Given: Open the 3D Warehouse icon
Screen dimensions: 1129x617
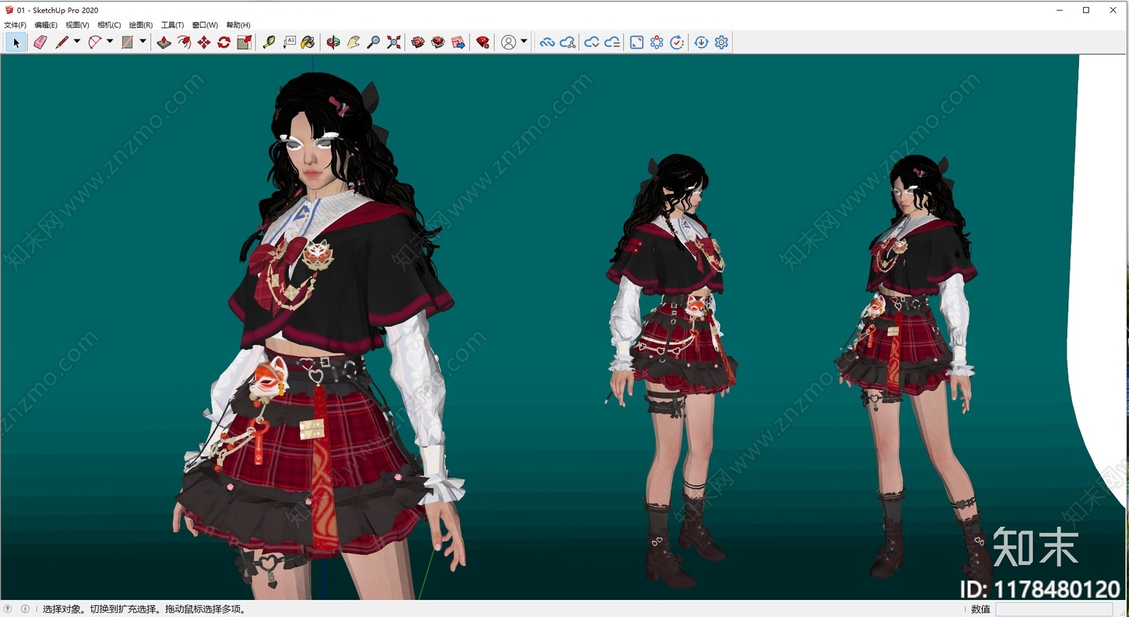Looking at the screenshot, I should pyautogui.click(x=418, y=42).
